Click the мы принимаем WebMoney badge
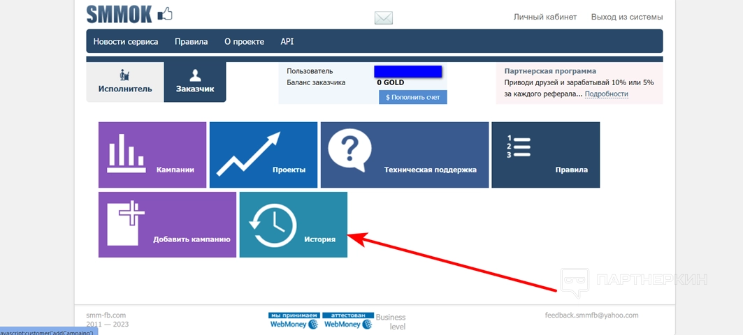 pyautogui.click(x=294, y=321)
